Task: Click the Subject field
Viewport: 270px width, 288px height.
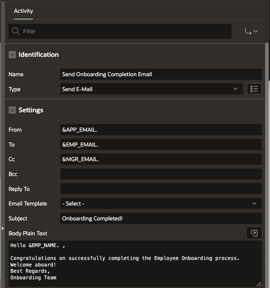Action: point(160,218)
